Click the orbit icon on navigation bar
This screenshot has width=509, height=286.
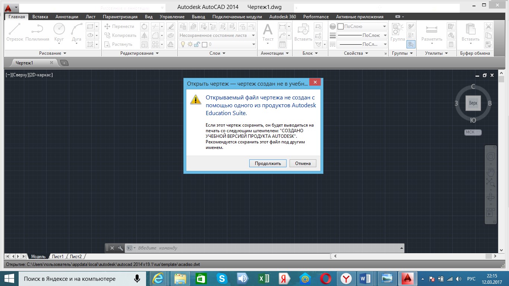[491, 198]
